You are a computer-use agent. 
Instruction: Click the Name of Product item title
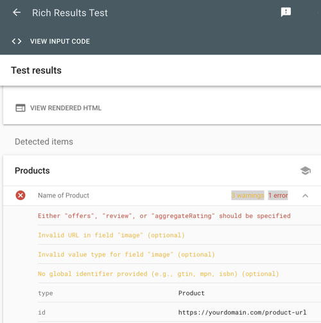click(64, 195)
